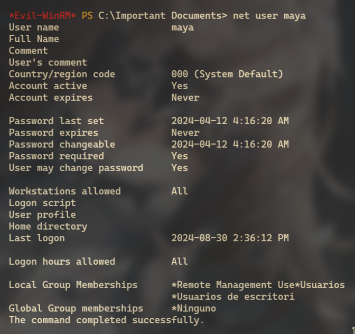Select the 'Last logon' 2024-08-30 timestamp
Image resolution: width=355 pixels, height=334 pixels.
click(x=230, y=238)
